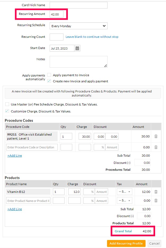Click inside the Card Nick Name field
166x248 pixels.
click(x=78, y=5)
